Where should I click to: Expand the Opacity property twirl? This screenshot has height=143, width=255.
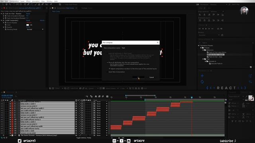(x=4, y=27)
